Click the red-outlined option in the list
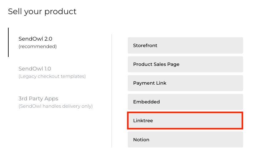This screenshot has width=255, height=157. (x=185, y=121)
